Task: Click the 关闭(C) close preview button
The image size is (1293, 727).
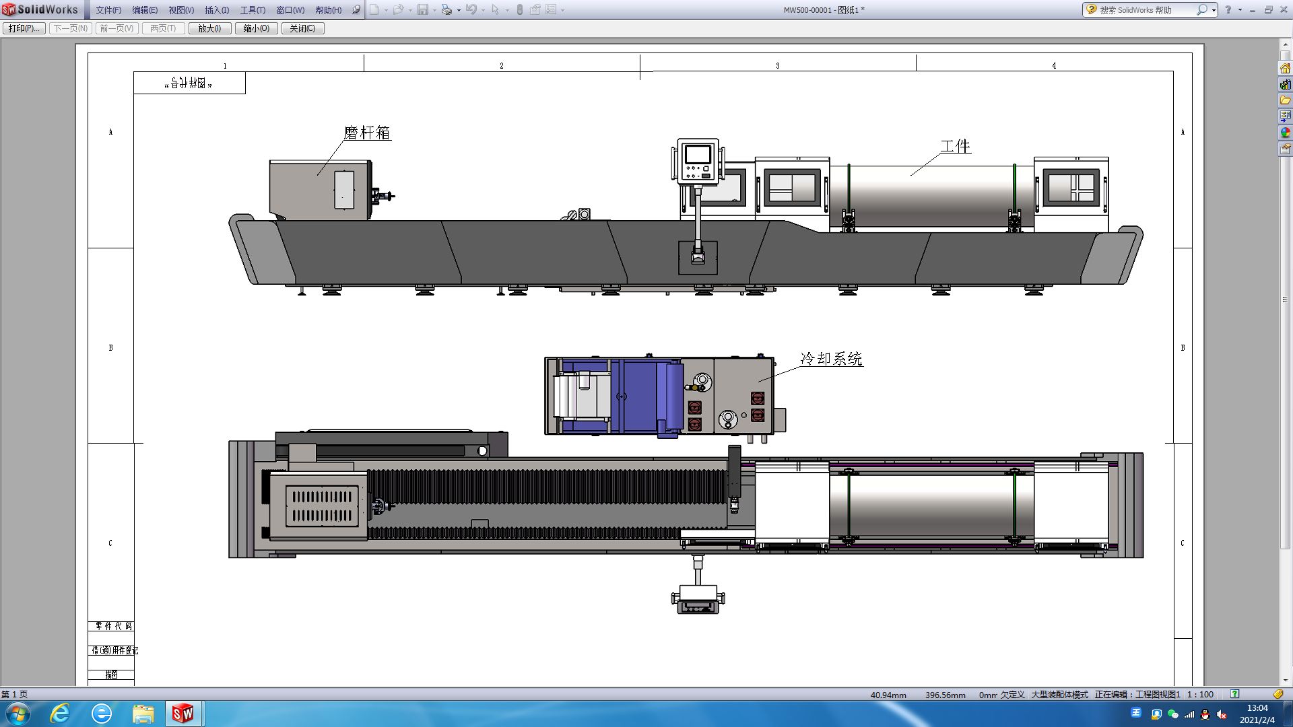Action: coord(302,28)
